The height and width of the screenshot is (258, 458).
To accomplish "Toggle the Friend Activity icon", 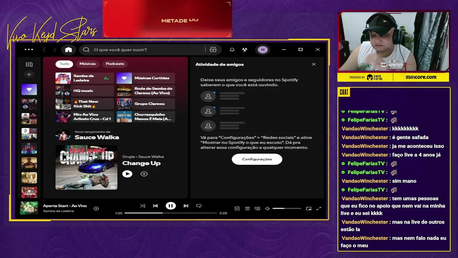I will tap(245, 49).
